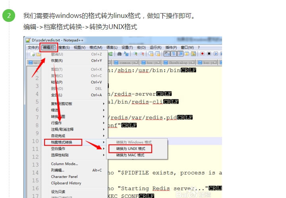Open the 窗口(W) menu

(187, 47)
